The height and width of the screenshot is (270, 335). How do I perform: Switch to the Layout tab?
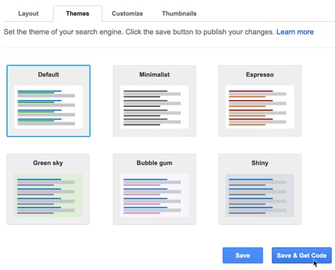click(x=28, y=14)
